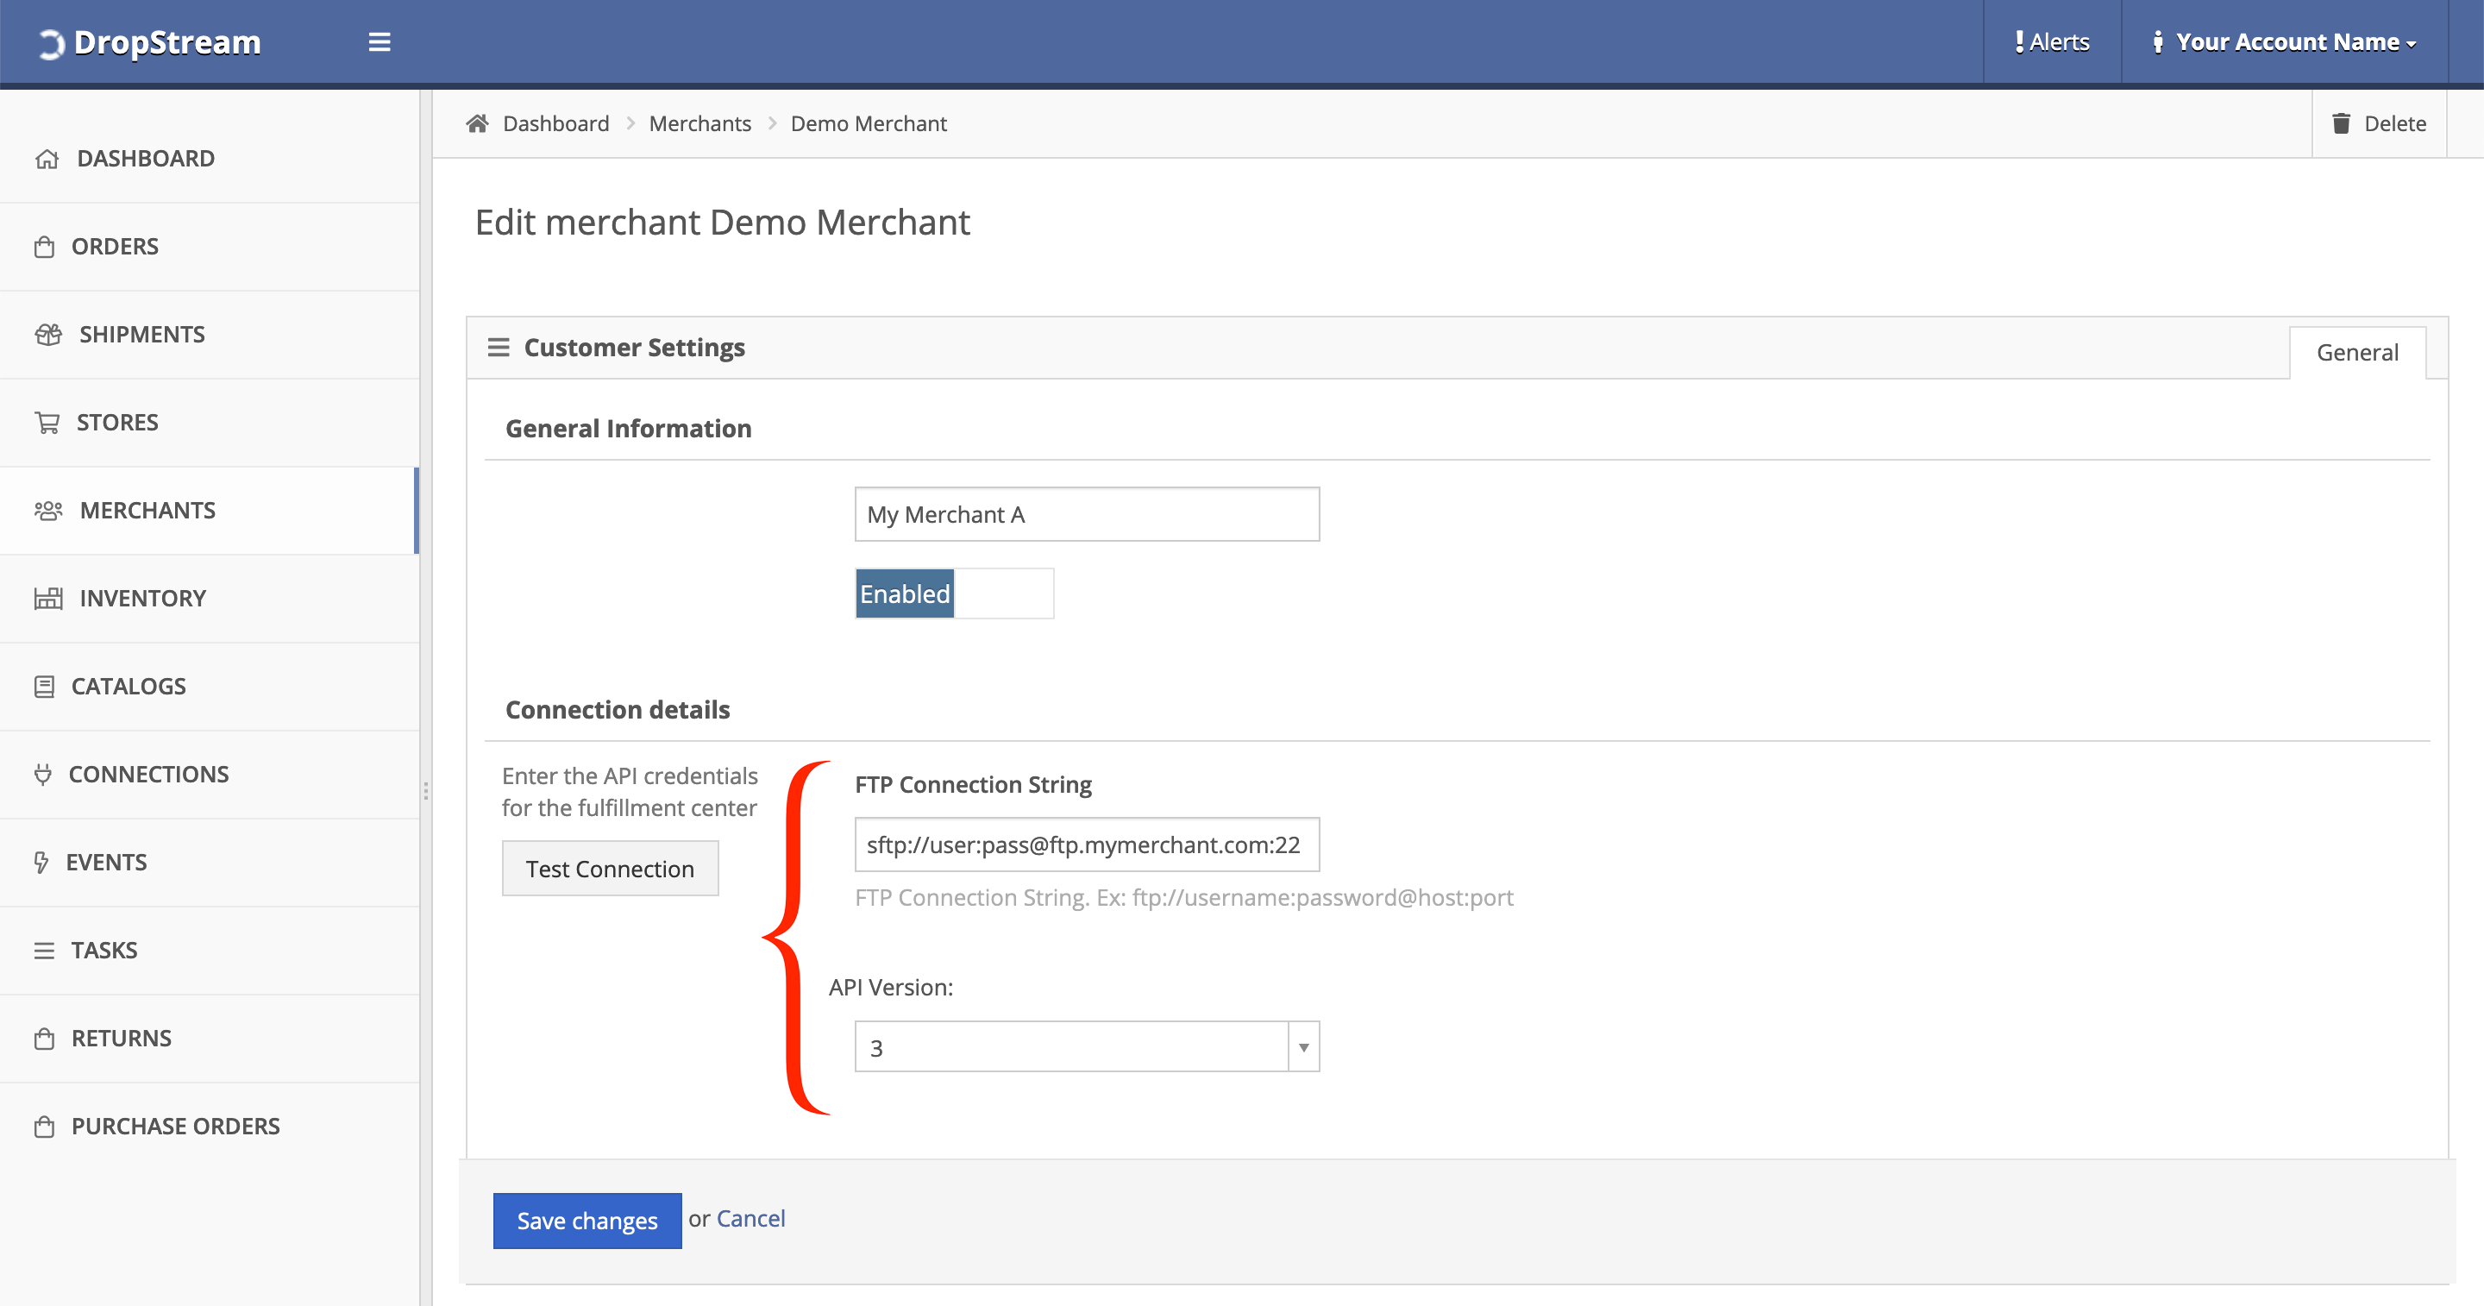Select the Connections anchor icon
The height and width of the screenshot is (1306, 2484).
click(x=43, y=774)
